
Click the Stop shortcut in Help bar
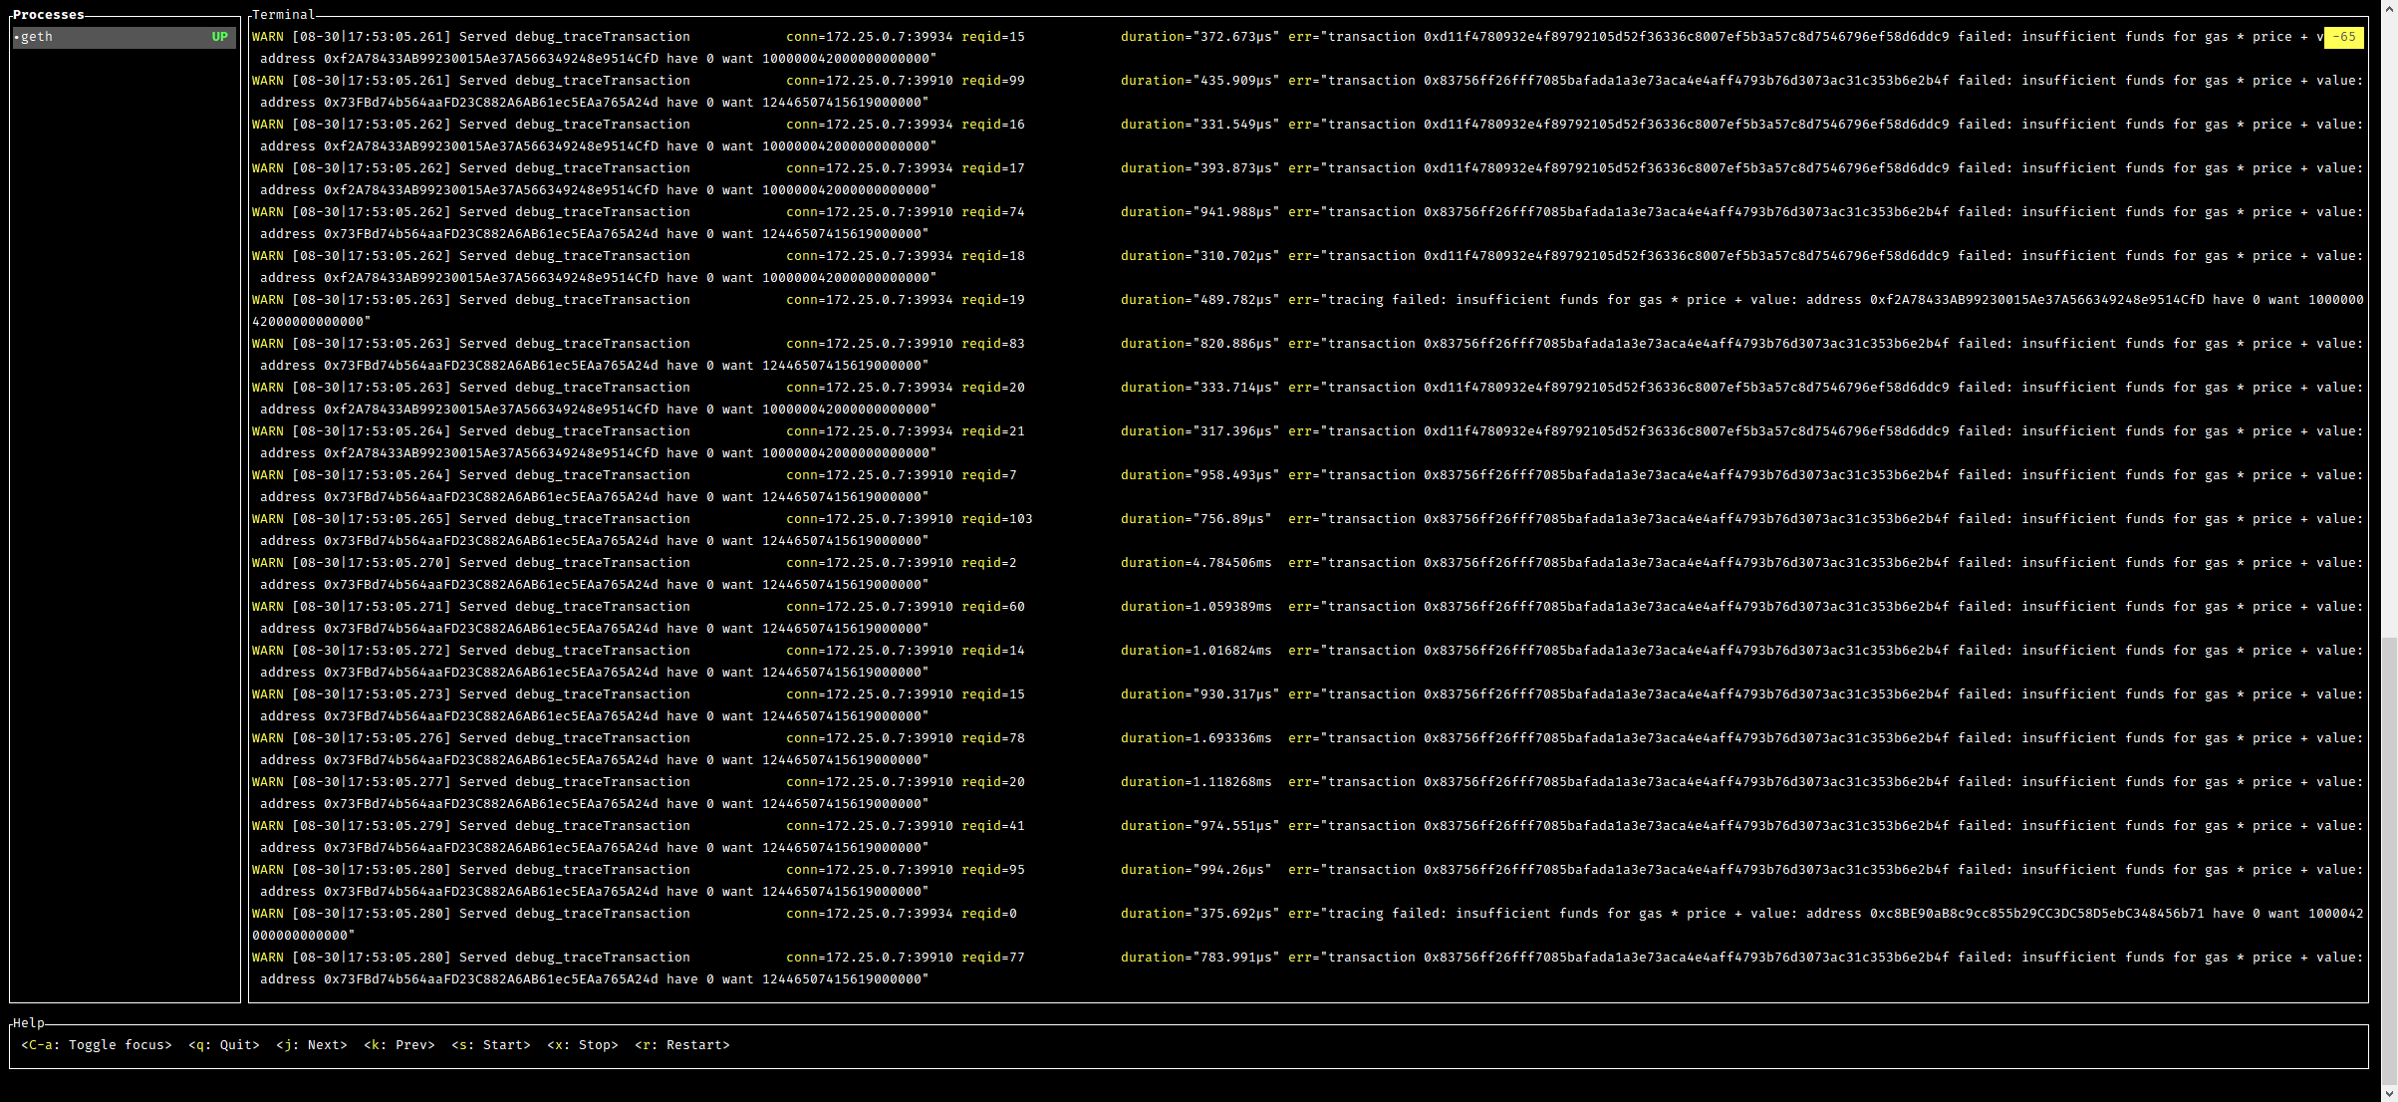pyautogui.click(x=583, y=1045)
